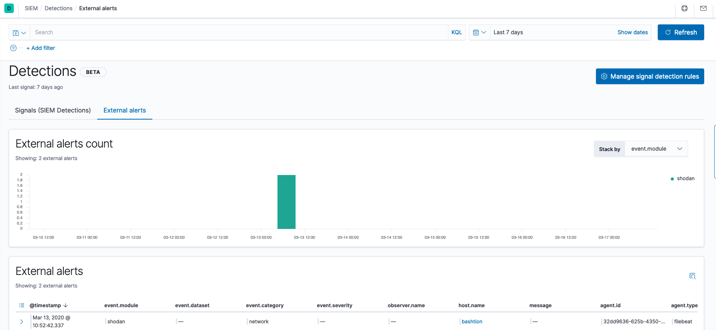The image size is (716, 330).
Task: Click the Show dates link
Action: (x=632, y=33)
